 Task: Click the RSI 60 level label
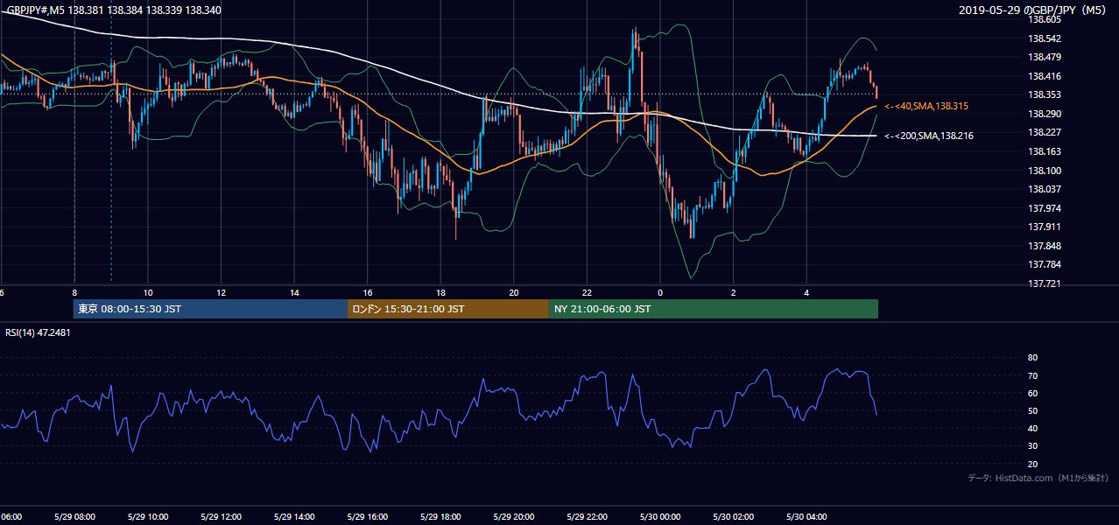pyautogui.click(x=1032, y=393)
